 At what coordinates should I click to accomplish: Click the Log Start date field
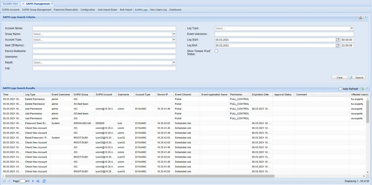coord(275,40)
